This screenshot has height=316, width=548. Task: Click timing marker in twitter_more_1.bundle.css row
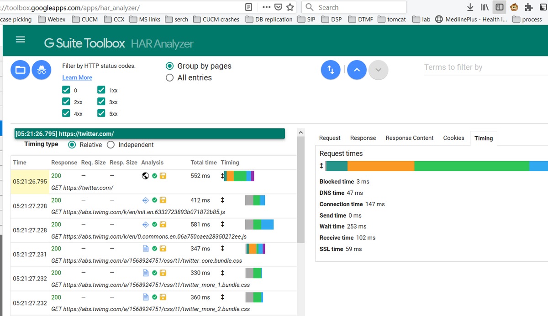pyautogui.click(x=222, y=273)
